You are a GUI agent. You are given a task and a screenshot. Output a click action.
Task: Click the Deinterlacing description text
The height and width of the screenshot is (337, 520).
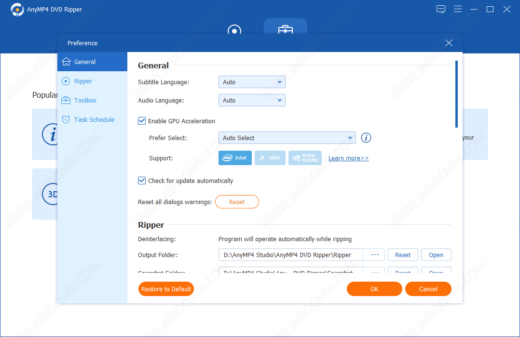coord(285,239)
